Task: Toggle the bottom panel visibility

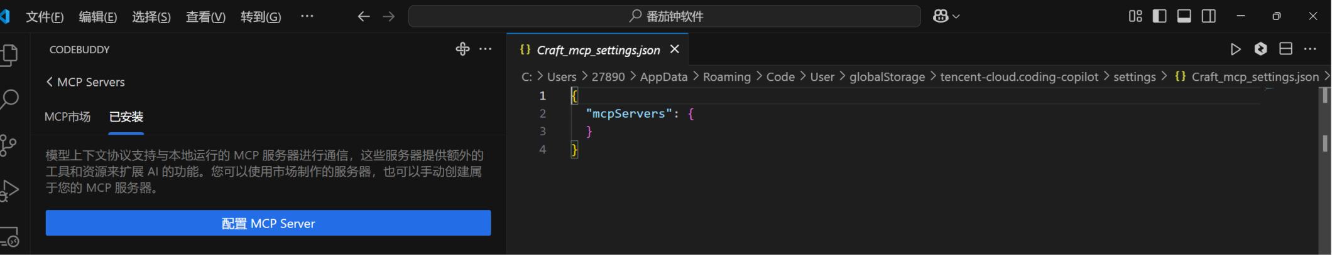Action: point(1184,16)
